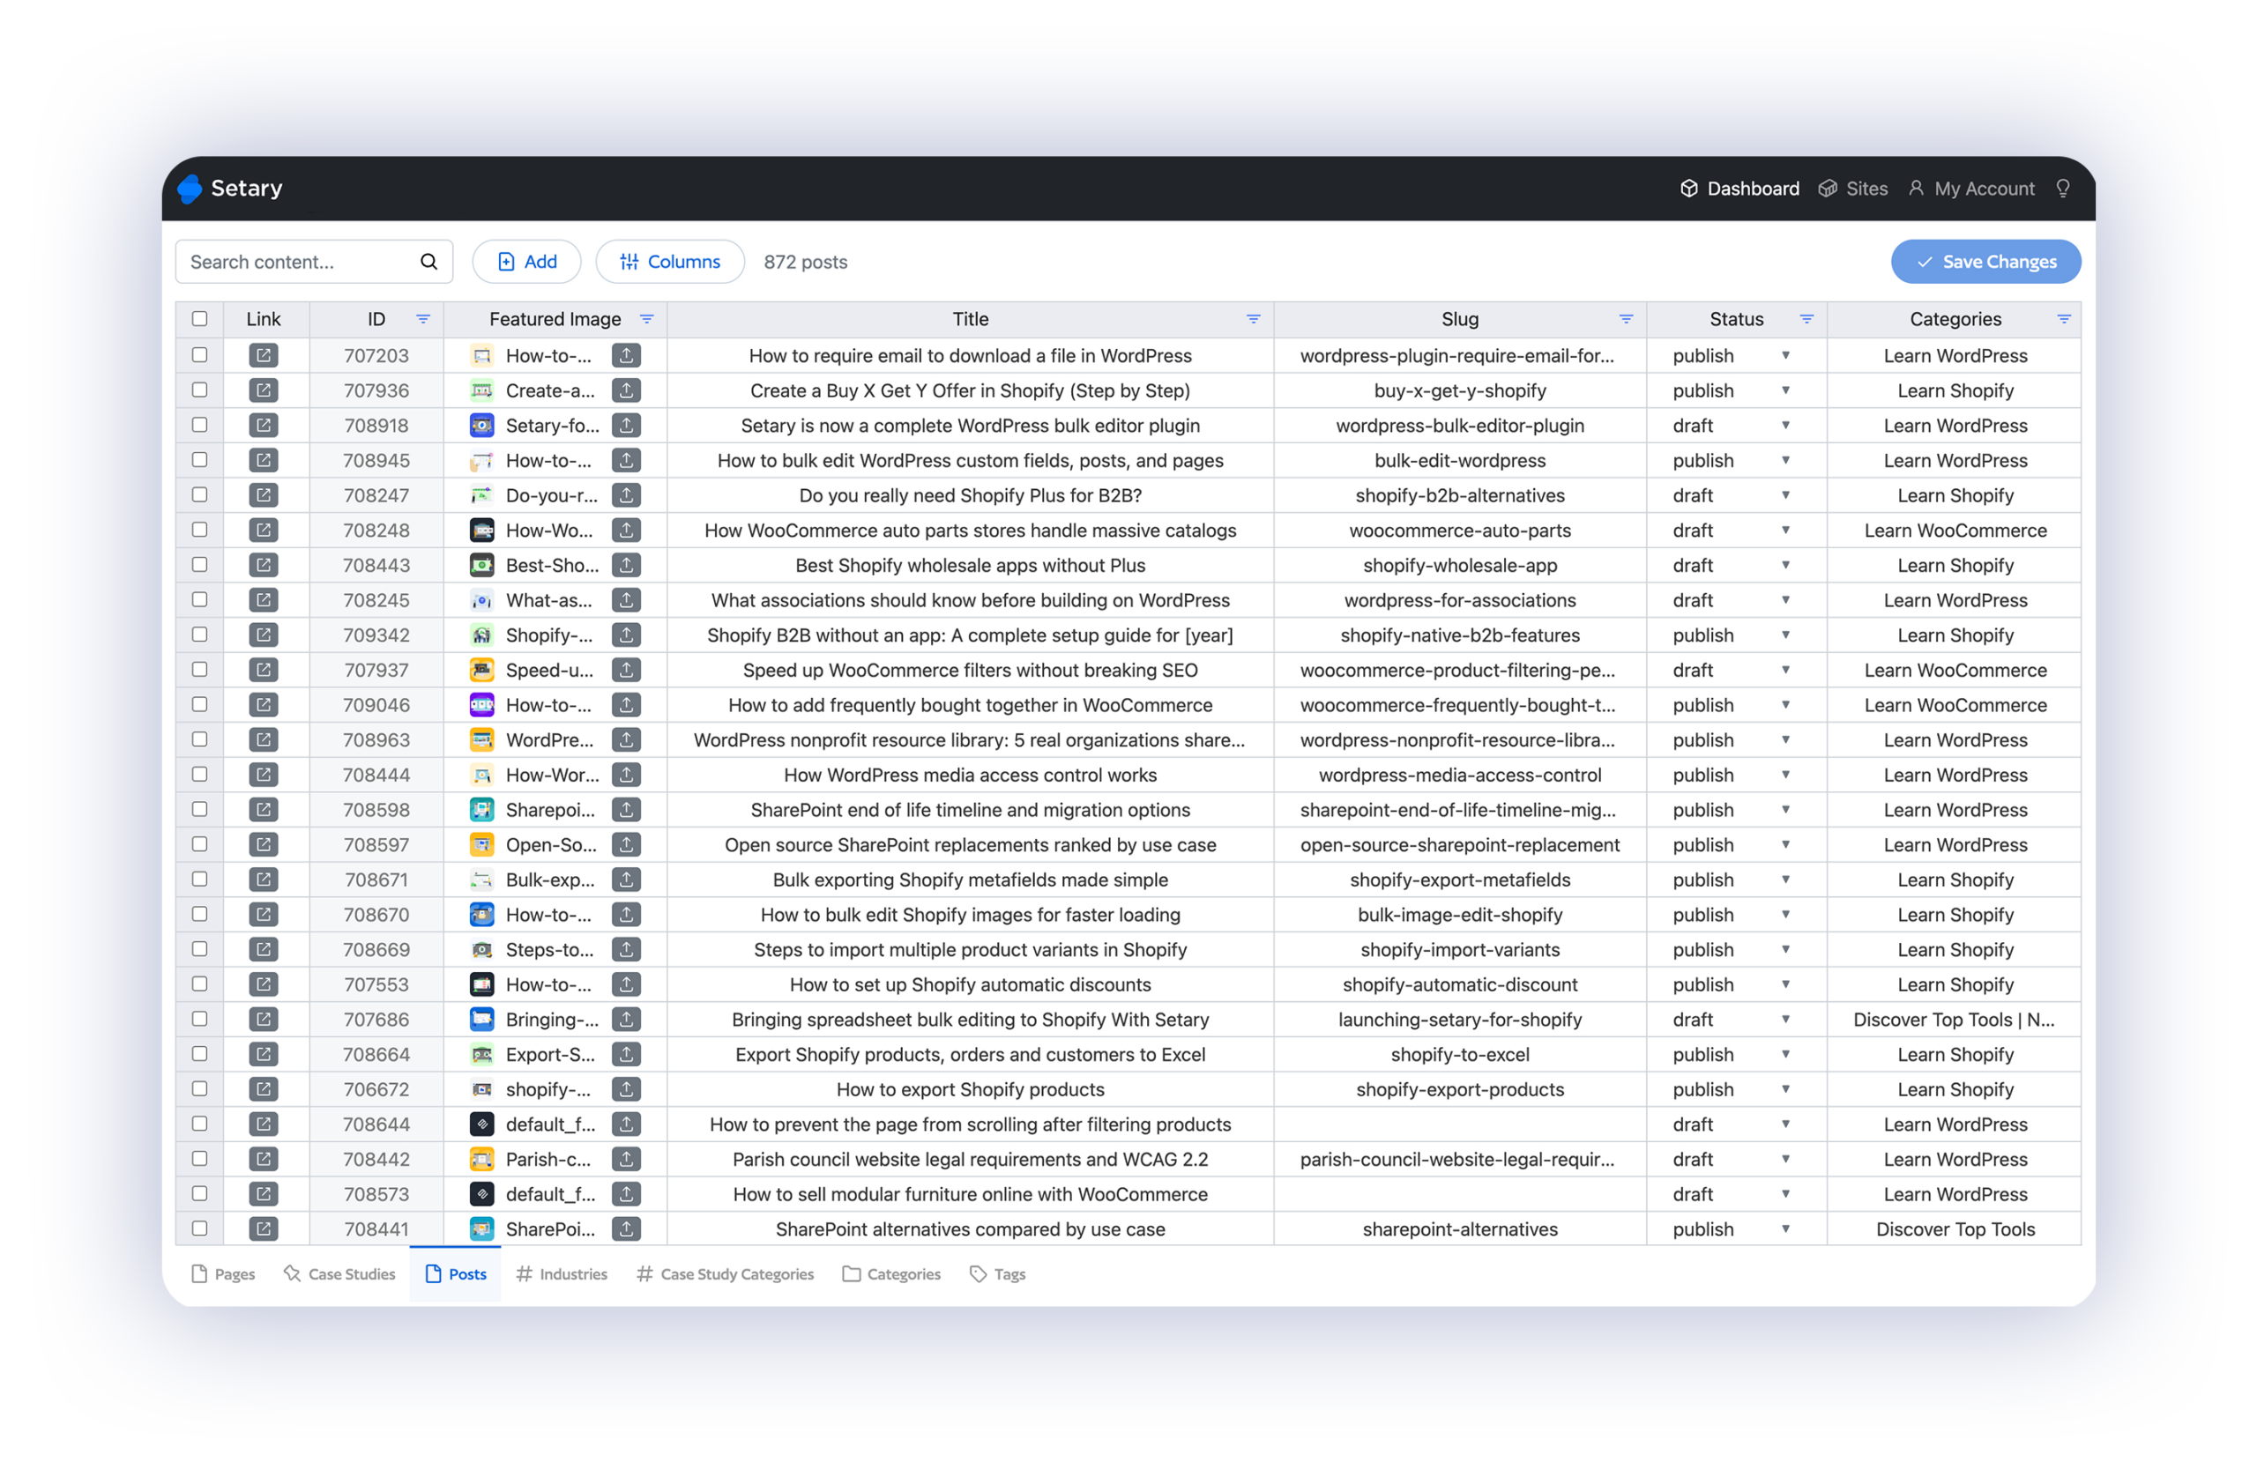
Task: Click the lightbulb icon in the header
Action: point(2062,189)
